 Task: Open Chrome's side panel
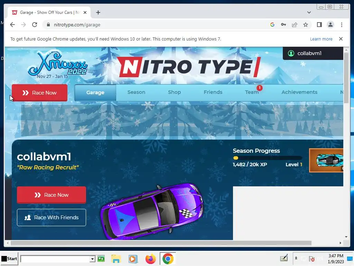319,25
